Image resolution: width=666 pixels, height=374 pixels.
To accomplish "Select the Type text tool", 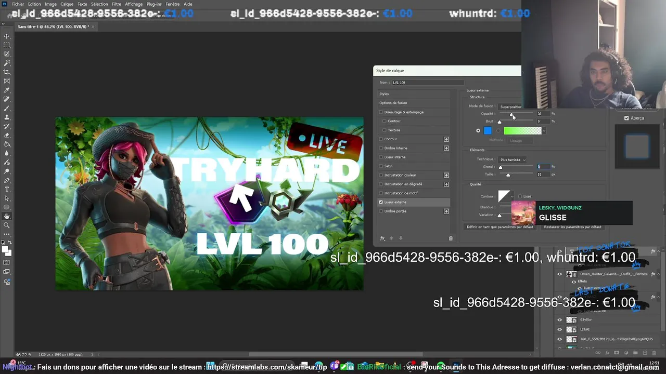I will 7,189.
